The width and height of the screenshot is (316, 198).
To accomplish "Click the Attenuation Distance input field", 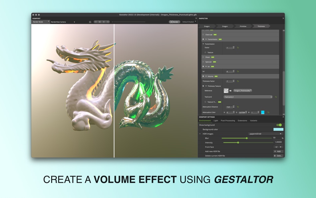I will [229, 107].
